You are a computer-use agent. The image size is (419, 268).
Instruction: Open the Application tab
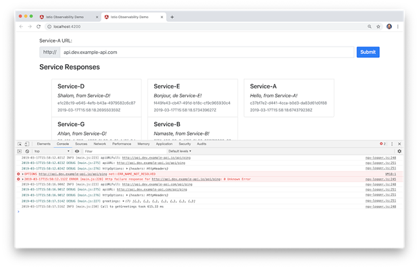point(164,144)
